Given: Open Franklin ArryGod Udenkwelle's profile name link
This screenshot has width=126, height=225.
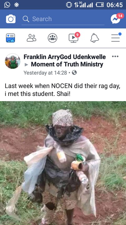Looking at the screenshot, I should (x=65, y=57).
